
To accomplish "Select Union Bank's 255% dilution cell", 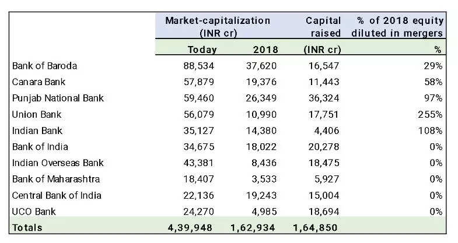I will click(x=431, y=114).
